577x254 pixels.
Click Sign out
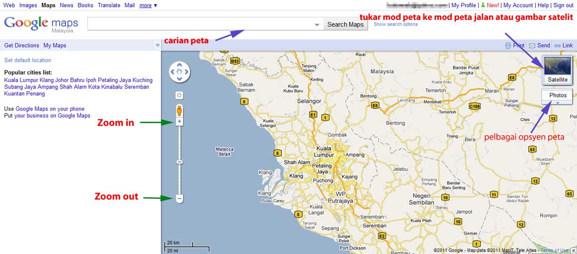[564, 5]
